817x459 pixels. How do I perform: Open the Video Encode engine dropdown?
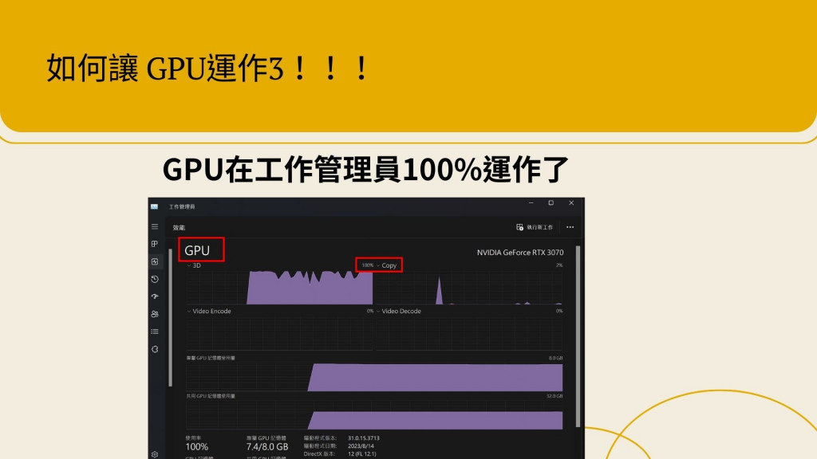(209, 312)
